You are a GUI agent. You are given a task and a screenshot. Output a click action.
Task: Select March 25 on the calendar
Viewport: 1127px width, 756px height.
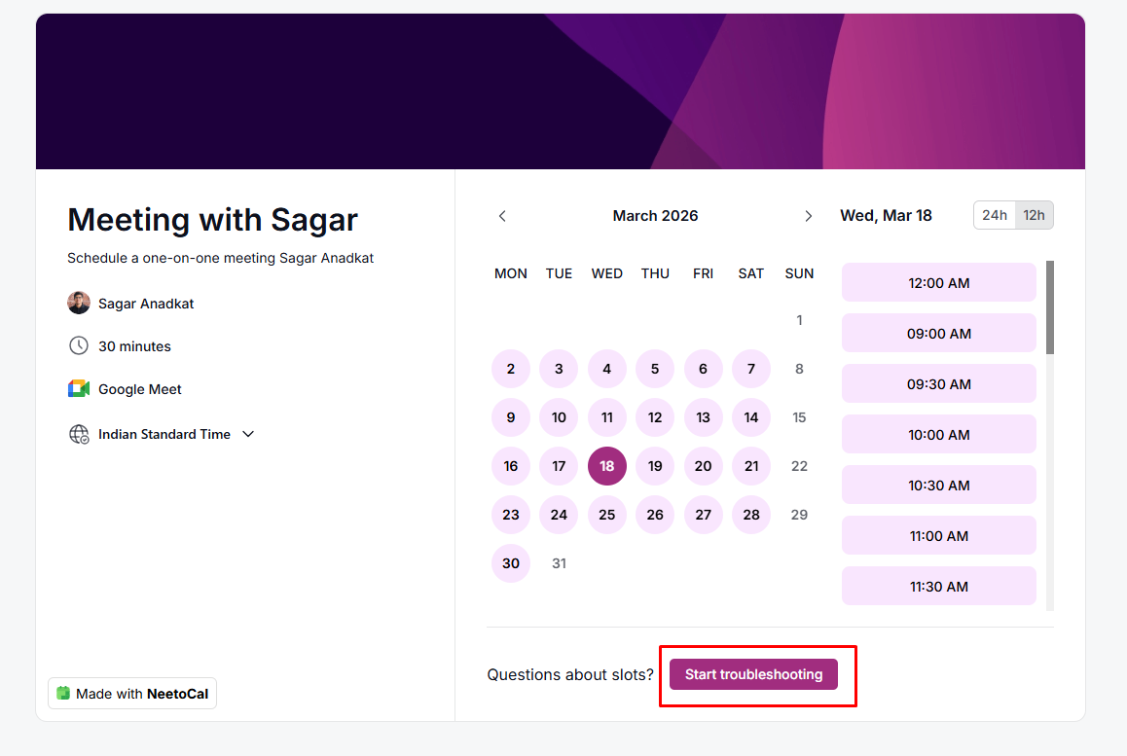606,515
